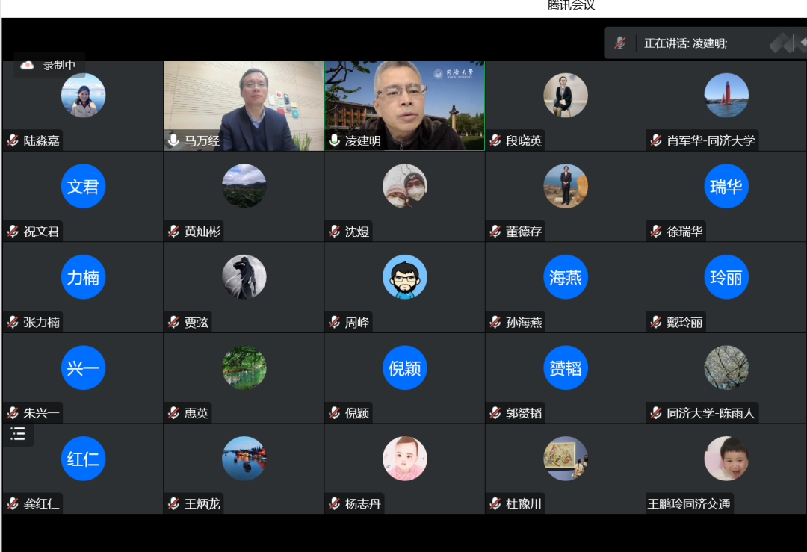This screenshot has height=552, width=807.
Task: Click the green active mic icon beside 凌建明
Action: [334, 140]
